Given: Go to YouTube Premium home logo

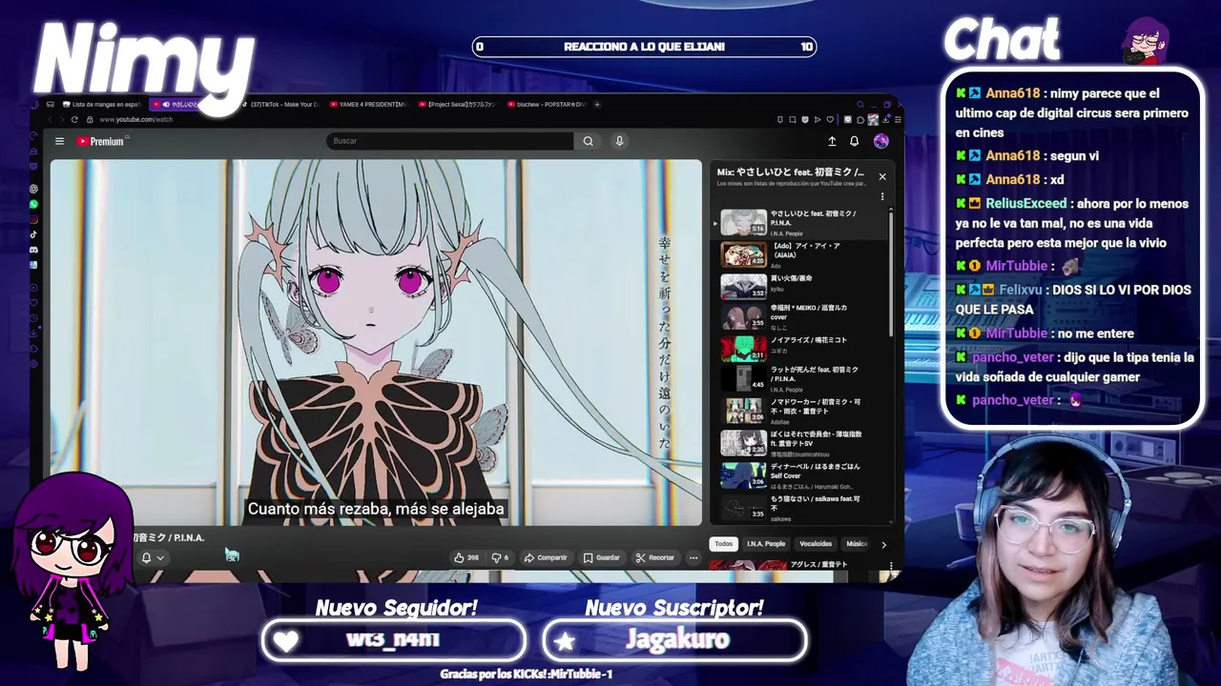Looking at the screenshot, I should click(x=100, y=141).
